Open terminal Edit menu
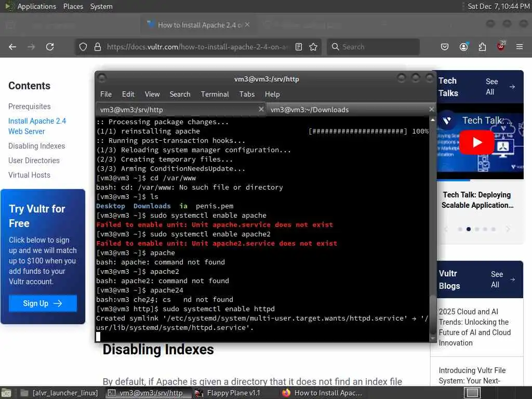The width and height of the screenshot is (532, 399). (128, 95)
